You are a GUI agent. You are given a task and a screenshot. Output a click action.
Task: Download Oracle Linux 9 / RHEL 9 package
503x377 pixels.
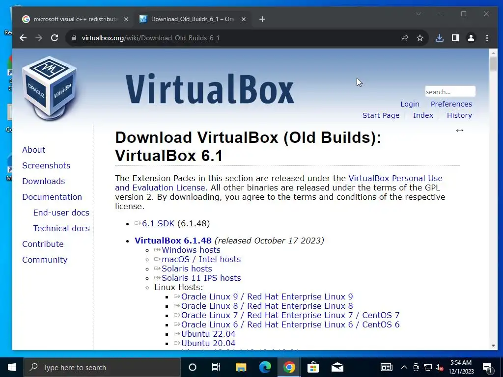pos(267,296)
